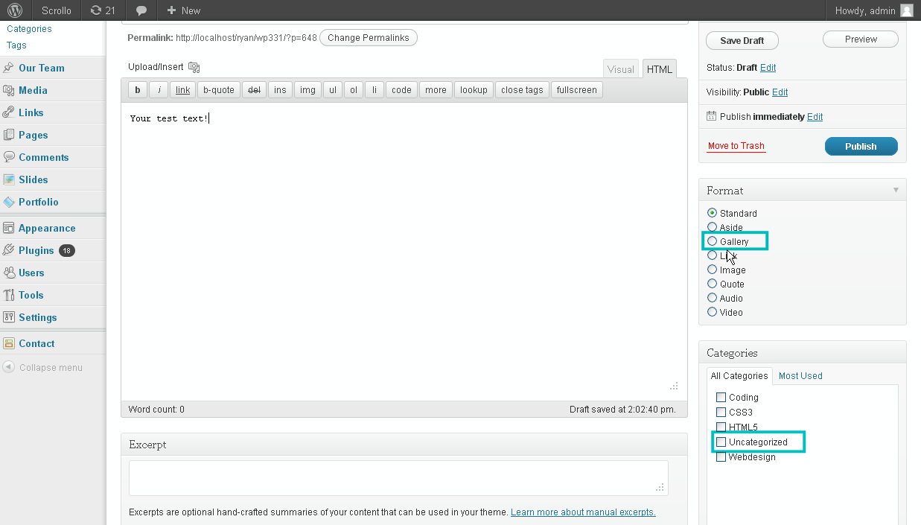Click the blue Publish button
Screen dimensions: 921x525
tap(861, 147)
